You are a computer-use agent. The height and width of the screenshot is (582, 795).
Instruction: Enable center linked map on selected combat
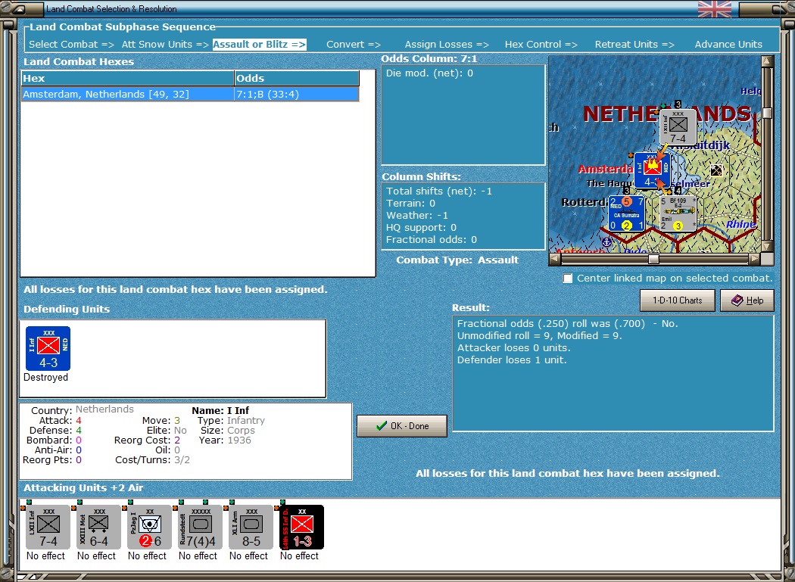click(x=568, y=279)
